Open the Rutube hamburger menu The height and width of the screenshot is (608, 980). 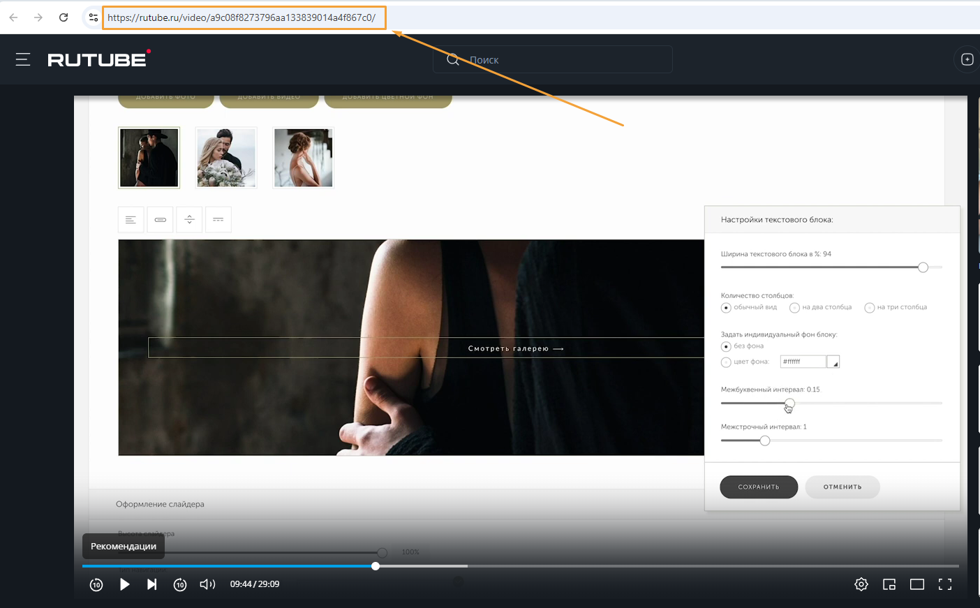(23, 60)
